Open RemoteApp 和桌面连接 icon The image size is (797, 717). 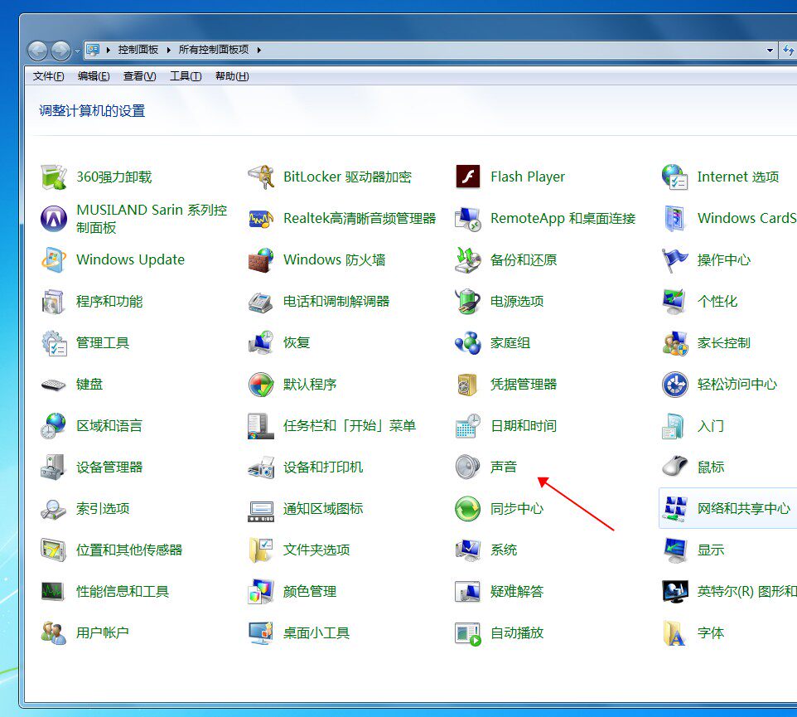tap(467, 219)
